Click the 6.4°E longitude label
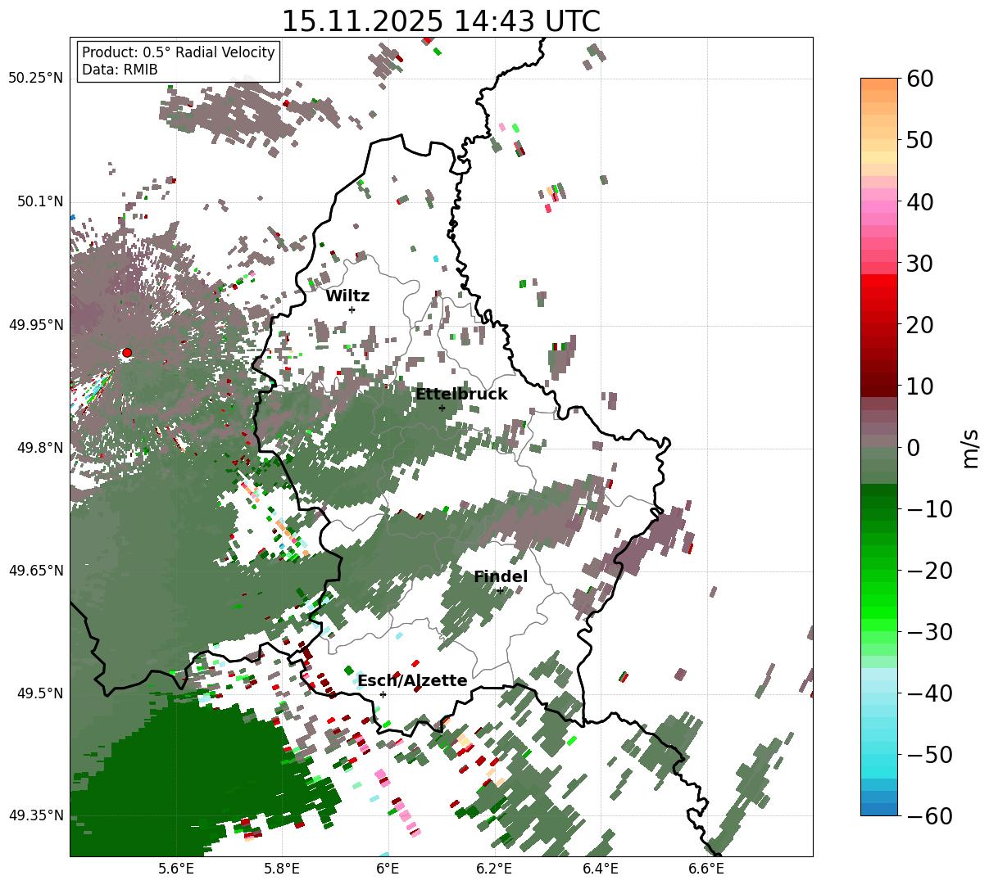 point(600,869)
